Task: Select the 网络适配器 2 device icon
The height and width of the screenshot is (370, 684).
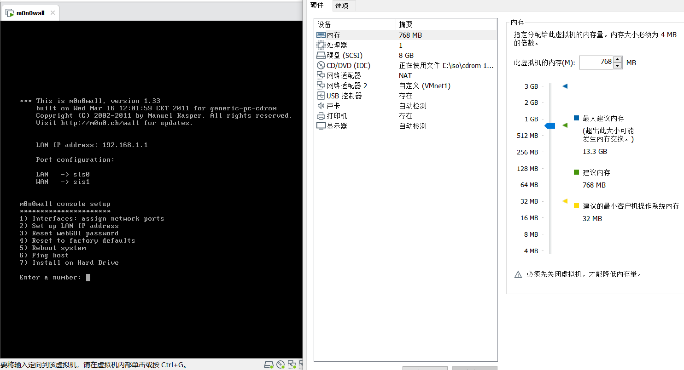Action: [x=321, y=85]
